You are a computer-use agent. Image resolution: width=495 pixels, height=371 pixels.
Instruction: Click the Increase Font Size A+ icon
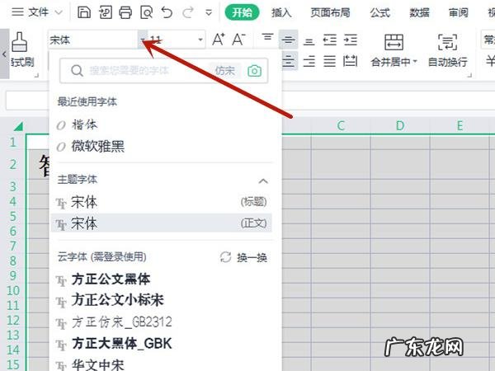(x=219, y=40)
